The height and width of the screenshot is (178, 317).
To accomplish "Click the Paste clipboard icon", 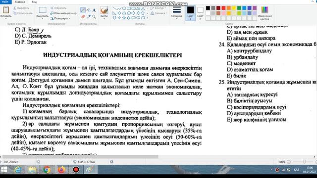I will point(6,10).
